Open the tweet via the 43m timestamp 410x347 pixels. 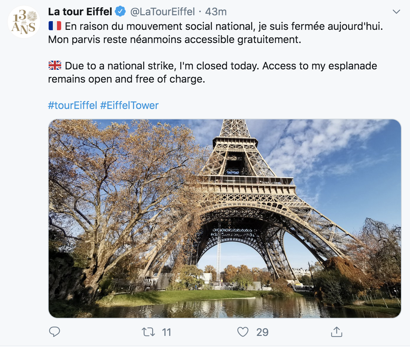pos(216,12)
